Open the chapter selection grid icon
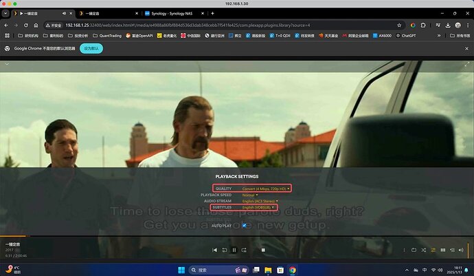This screenshot has height=276, width=474. tap(443, 250)
